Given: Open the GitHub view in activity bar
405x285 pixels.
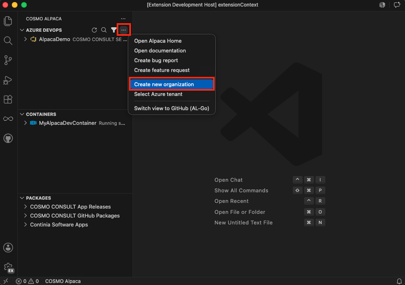Looking at the screenshot, I should pyautogui.click(x=8, y=138).
